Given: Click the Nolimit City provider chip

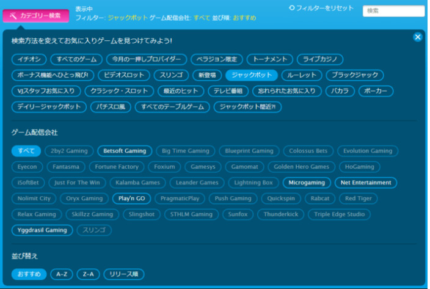Looking at the screenshot, I should [x=34, y=199].
